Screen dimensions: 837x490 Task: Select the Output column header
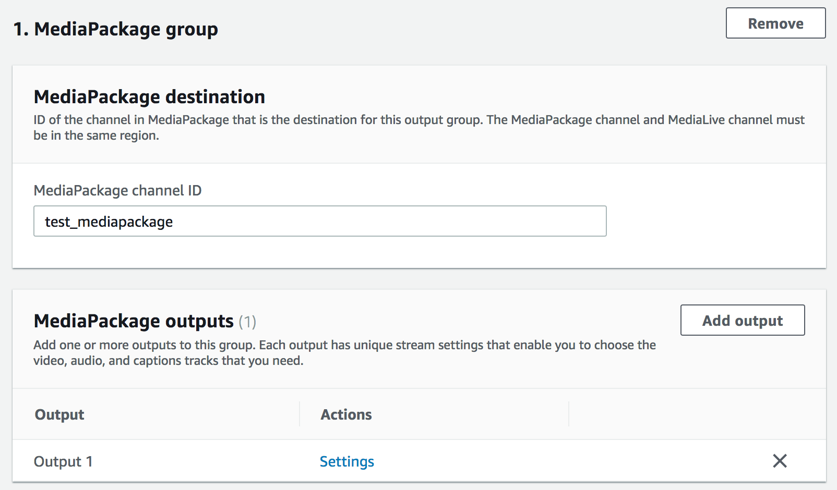59,414
